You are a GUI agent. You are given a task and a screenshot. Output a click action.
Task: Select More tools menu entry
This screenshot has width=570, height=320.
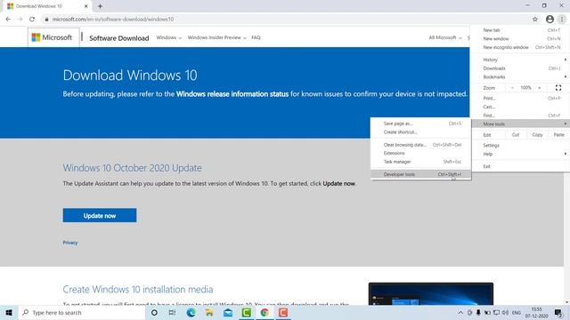point(520,124)
